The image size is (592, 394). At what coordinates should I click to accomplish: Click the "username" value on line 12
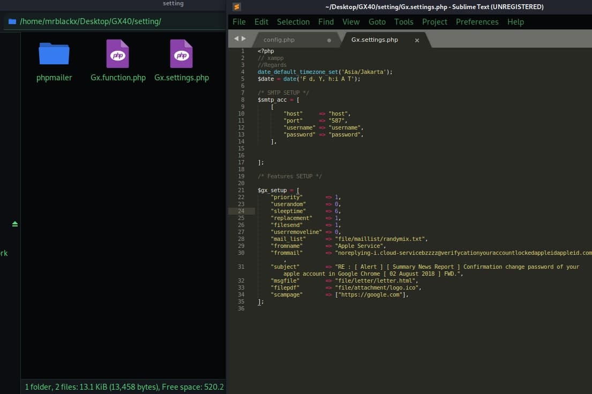click(x=344, y=127)
